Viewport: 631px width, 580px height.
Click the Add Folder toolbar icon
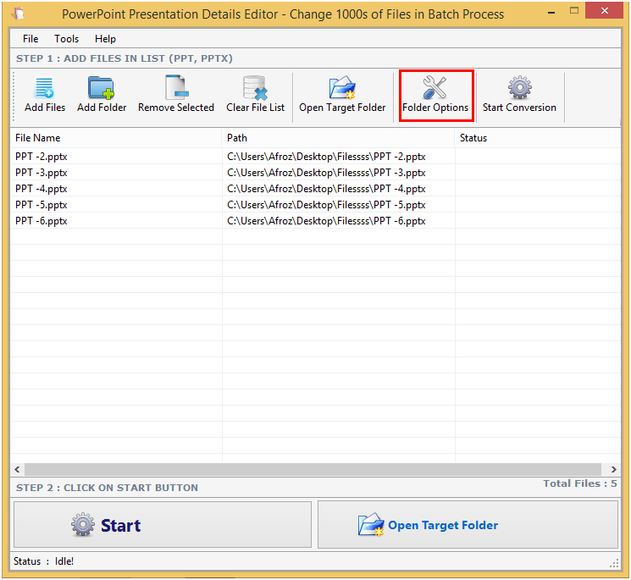pos(101,88)
